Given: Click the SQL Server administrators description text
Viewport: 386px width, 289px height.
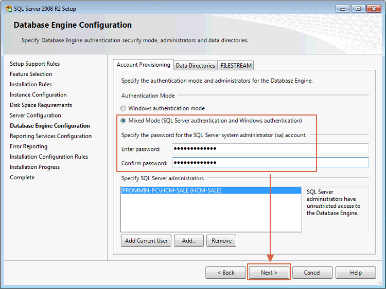Looking at the screenshot, I should [334, 202].
